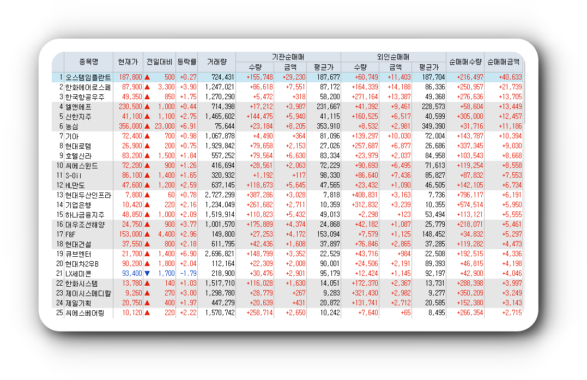Click the blue down arrow in LX세미콘 row

coord(147,273)
